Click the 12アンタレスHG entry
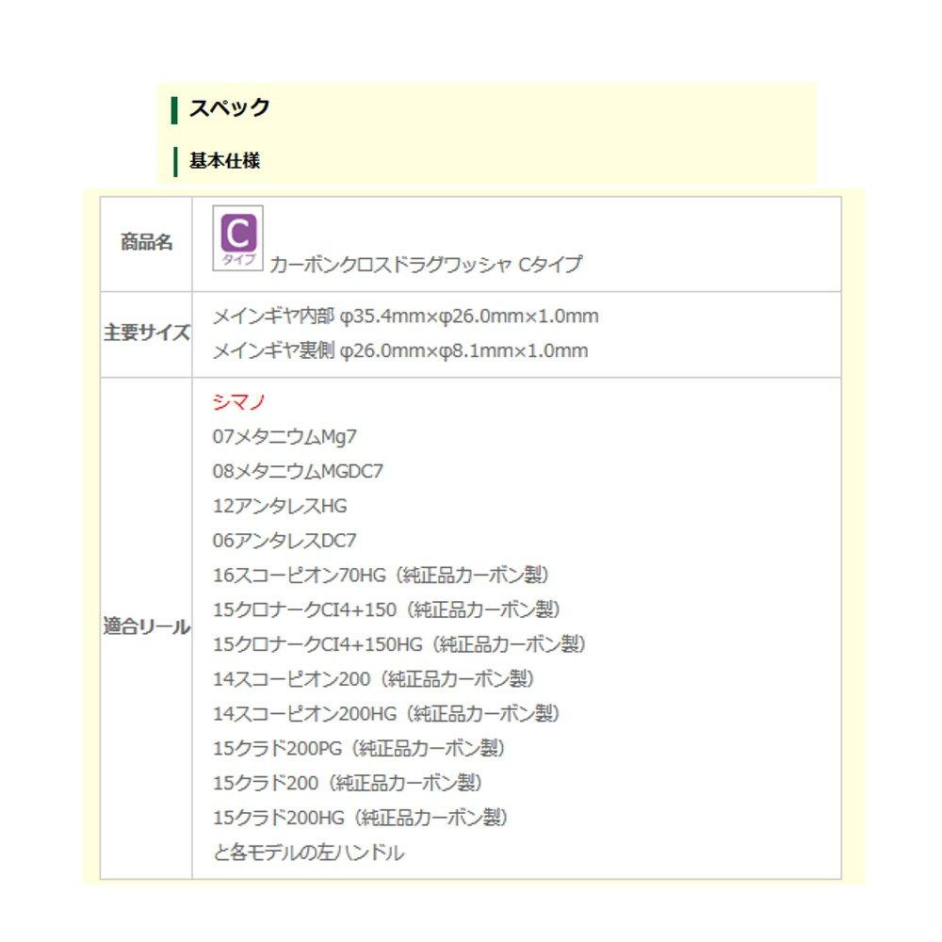 tap(280, 506)
